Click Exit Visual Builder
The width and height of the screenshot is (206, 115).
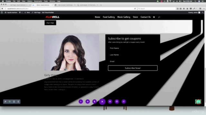(48, 12)
